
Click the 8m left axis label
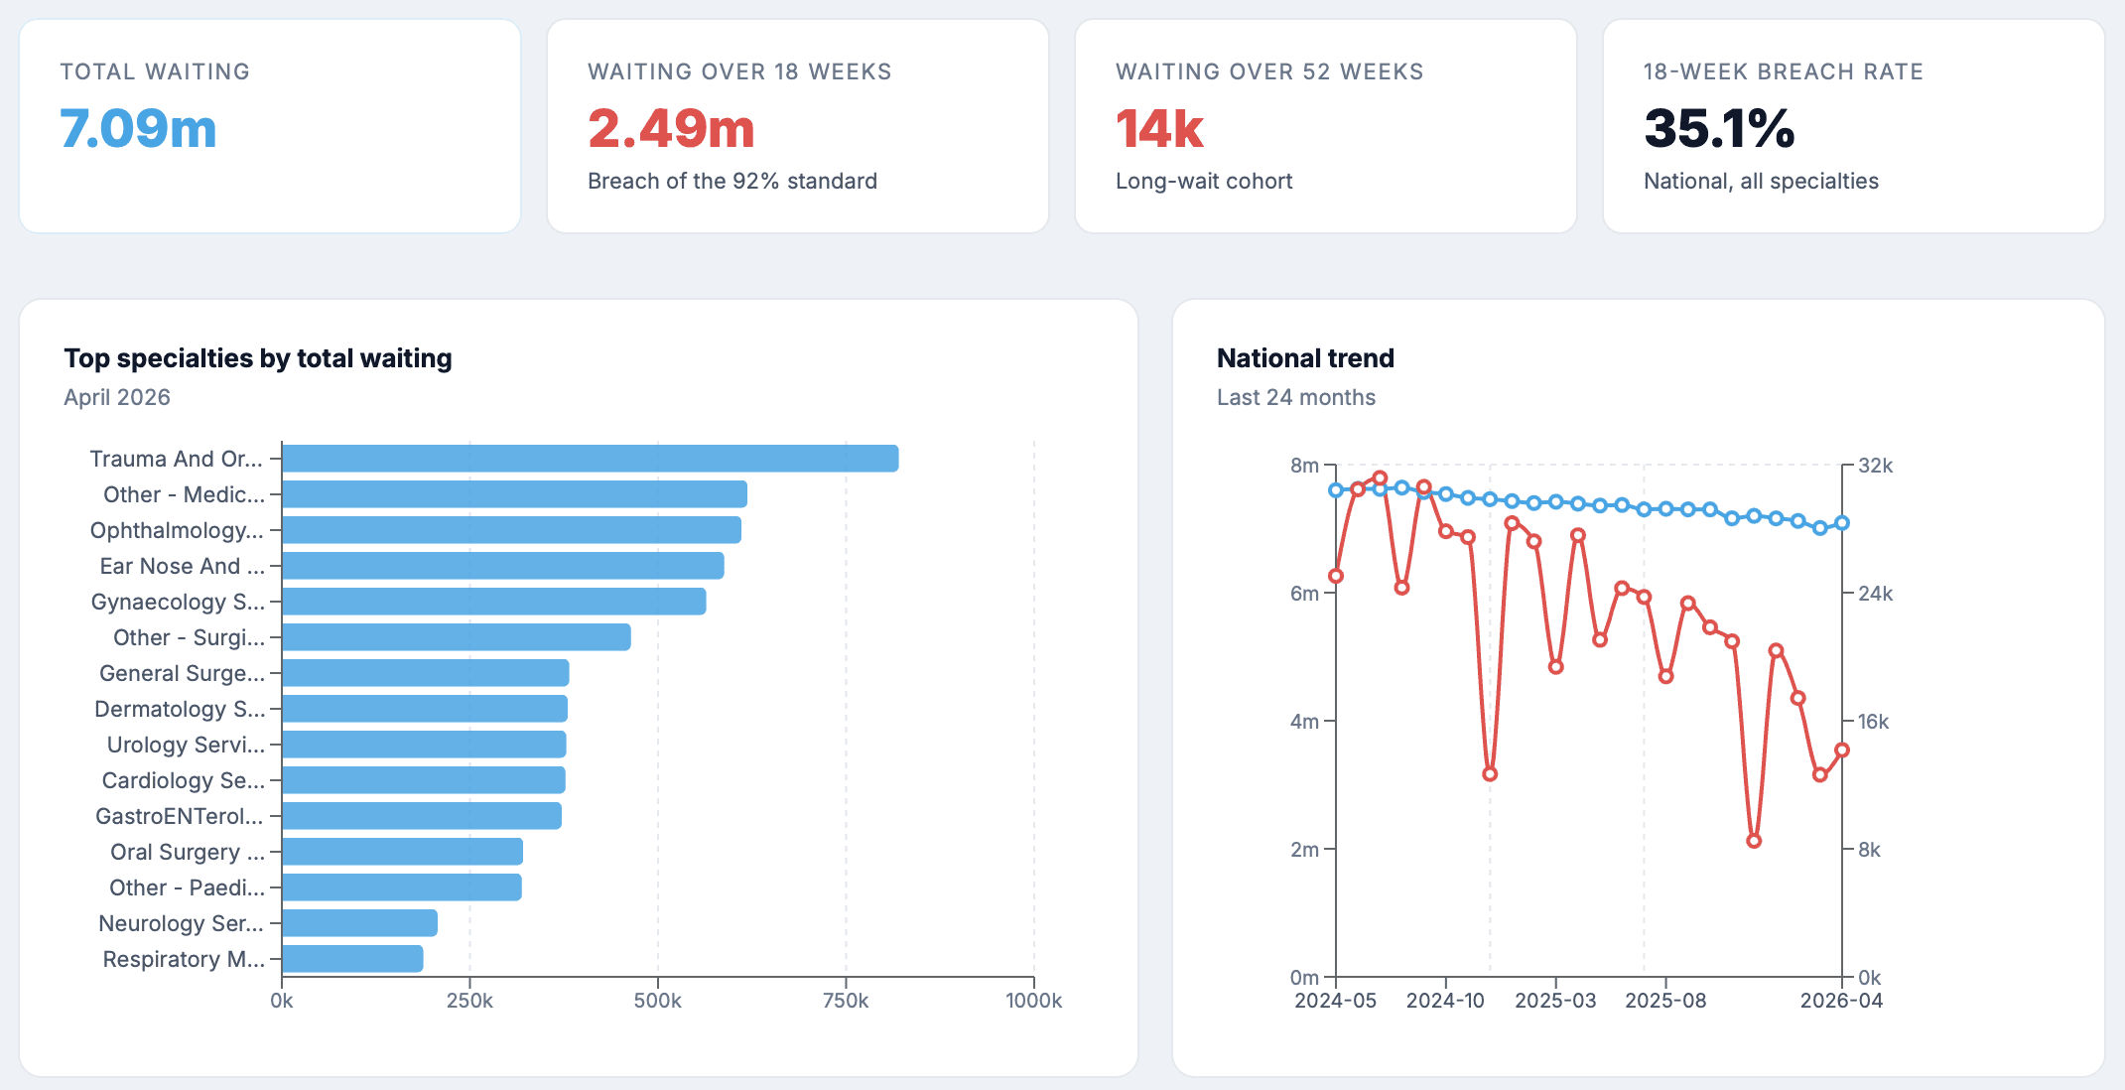point(1304,466)
